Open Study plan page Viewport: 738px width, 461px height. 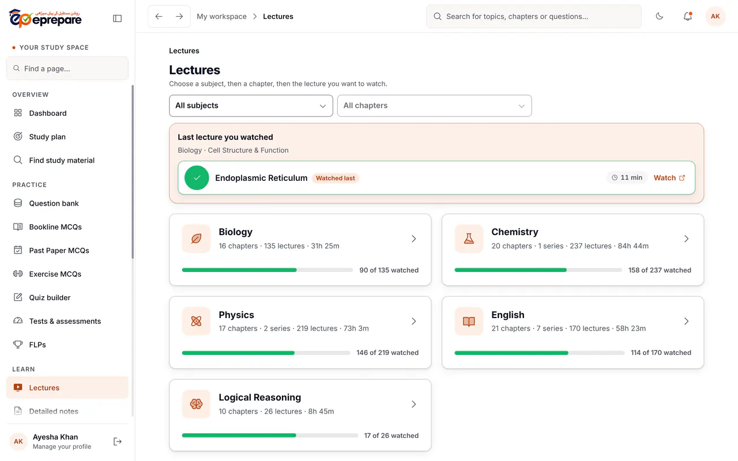pos(67,137)
